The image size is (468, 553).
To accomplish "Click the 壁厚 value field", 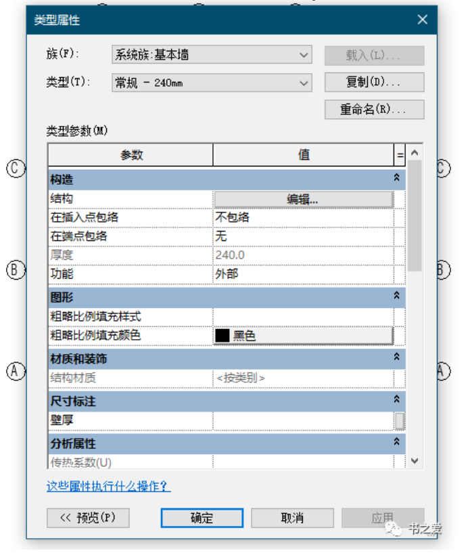I will [x=304, y=420].
